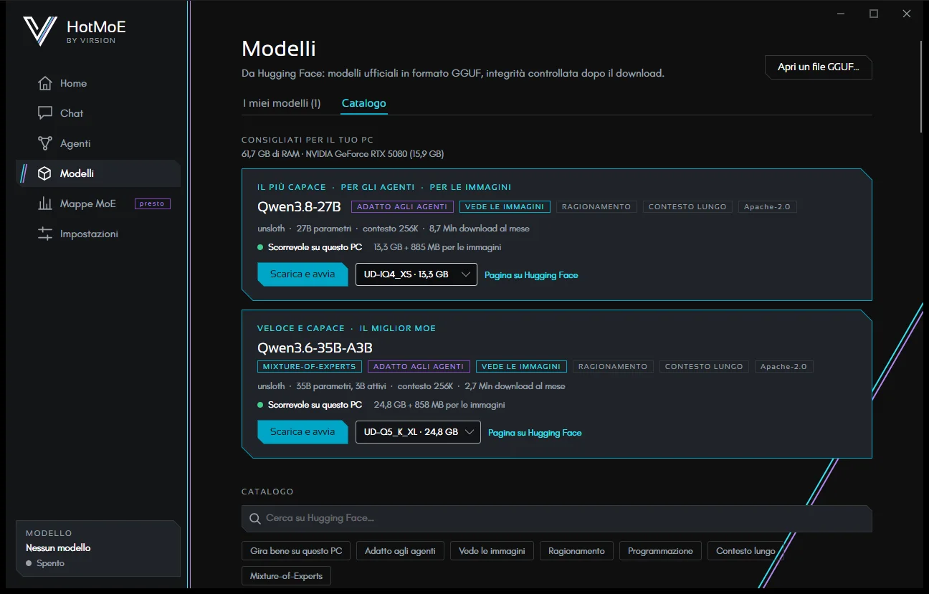This screenshot has height=594, width=929.
Task: Click 'Scarica e avvia' for Qwen3.6-35B-A3B
Action: point(302,432)
